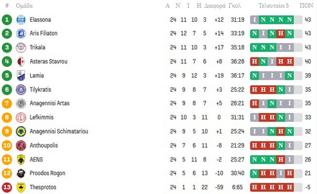This screenshot has width=317, height=194.
Task: Click the Asteras Stavrou crest icon
Action: (x=21, y=62)
